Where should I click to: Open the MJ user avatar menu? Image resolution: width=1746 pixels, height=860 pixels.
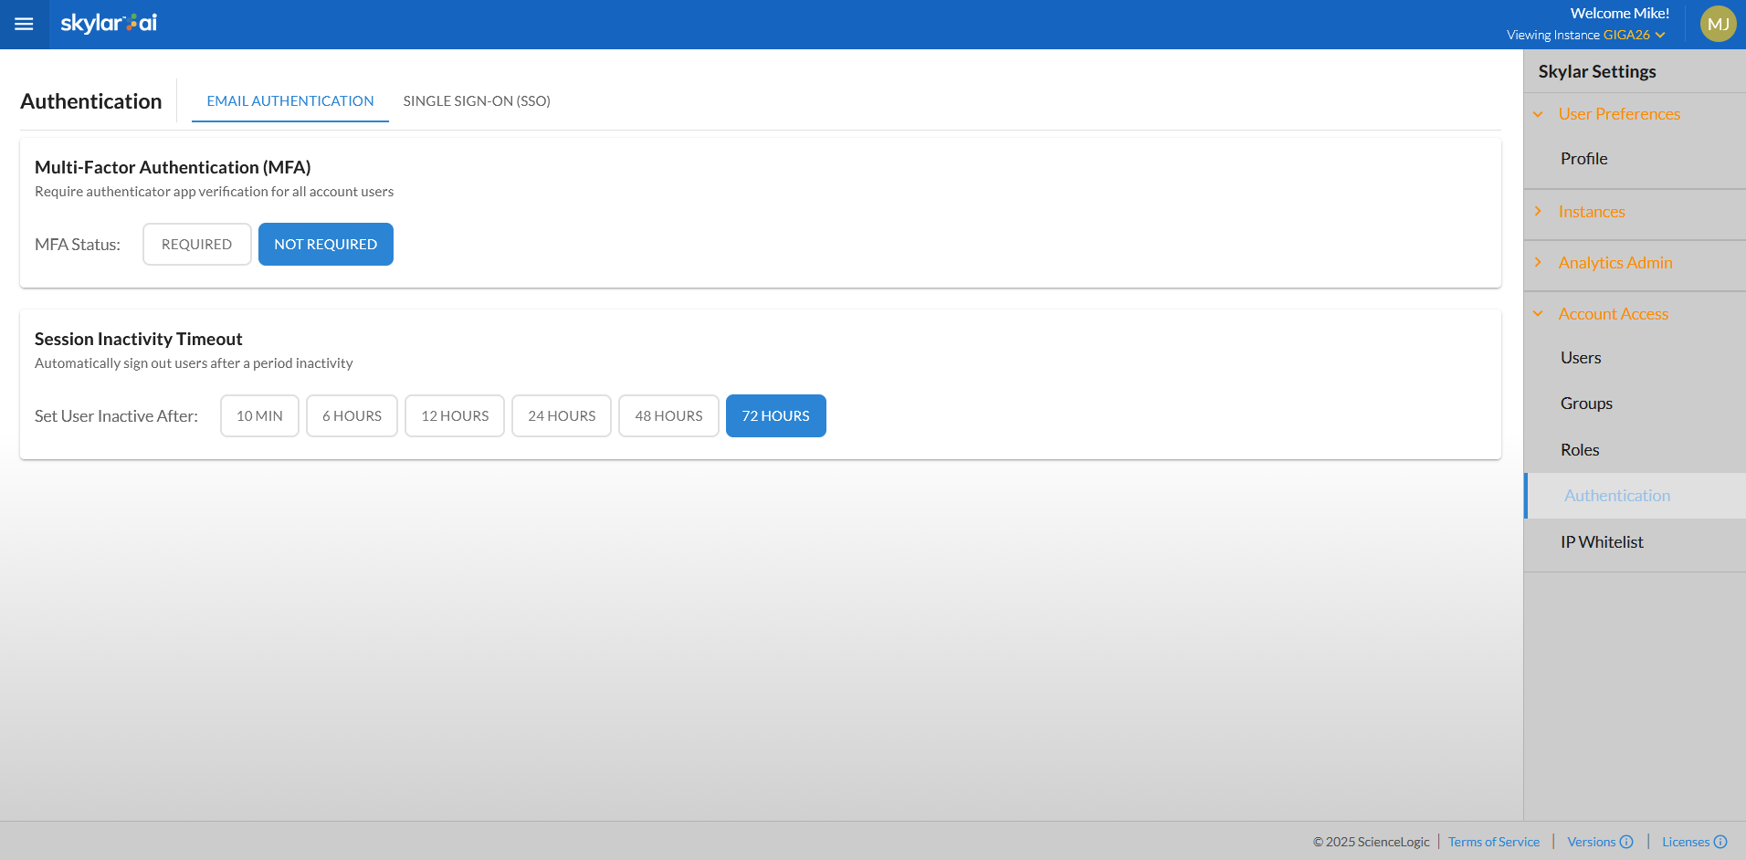pyautogui.click(x=1718, y=25)
